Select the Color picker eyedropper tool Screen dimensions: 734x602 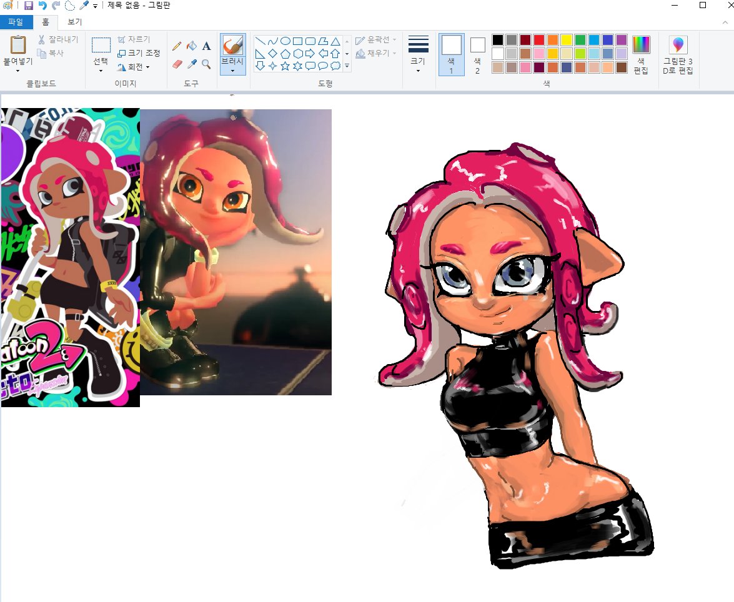click(191, 64)
